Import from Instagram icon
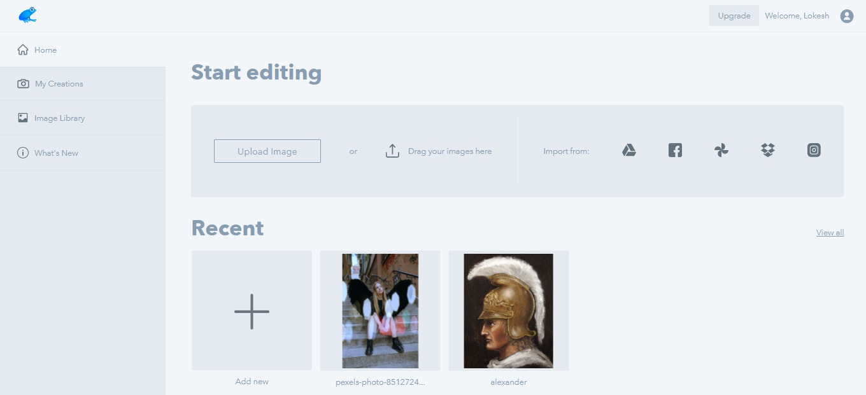 click(814, 151)
